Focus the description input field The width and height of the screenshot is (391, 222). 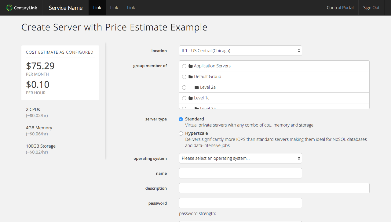coord(274,188)
